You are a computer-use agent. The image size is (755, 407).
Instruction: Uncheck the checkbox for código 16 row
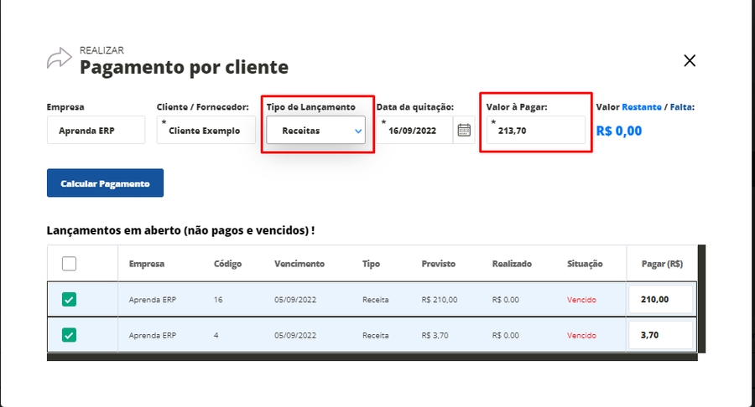(70, 299)
